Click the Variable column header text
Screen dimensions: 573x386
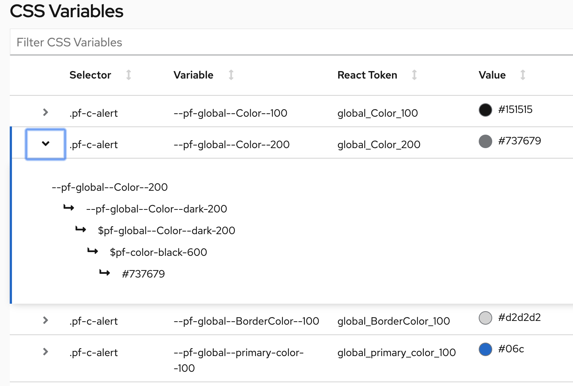193,75
